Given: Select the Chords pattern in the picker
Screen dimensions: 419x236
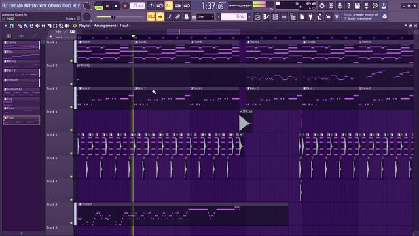Looking at the screenshot, I should (22, 45).
